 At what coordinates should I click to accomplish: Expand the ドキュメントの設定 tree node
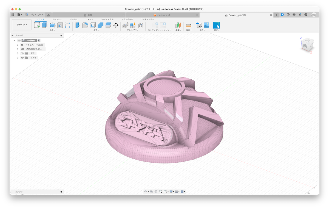point(18,45)
